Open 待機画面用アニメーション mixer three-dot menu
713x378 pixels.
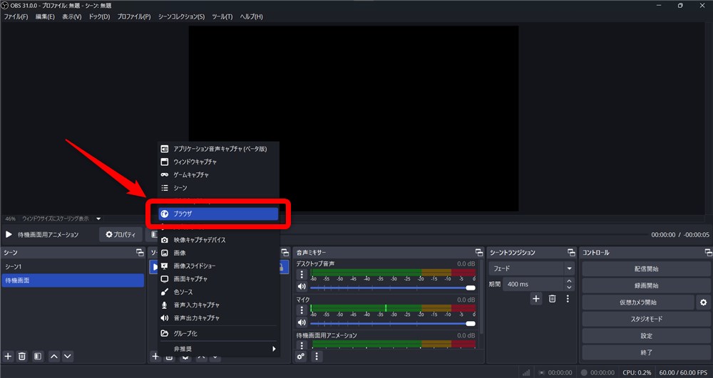click(x=302, y=345)
